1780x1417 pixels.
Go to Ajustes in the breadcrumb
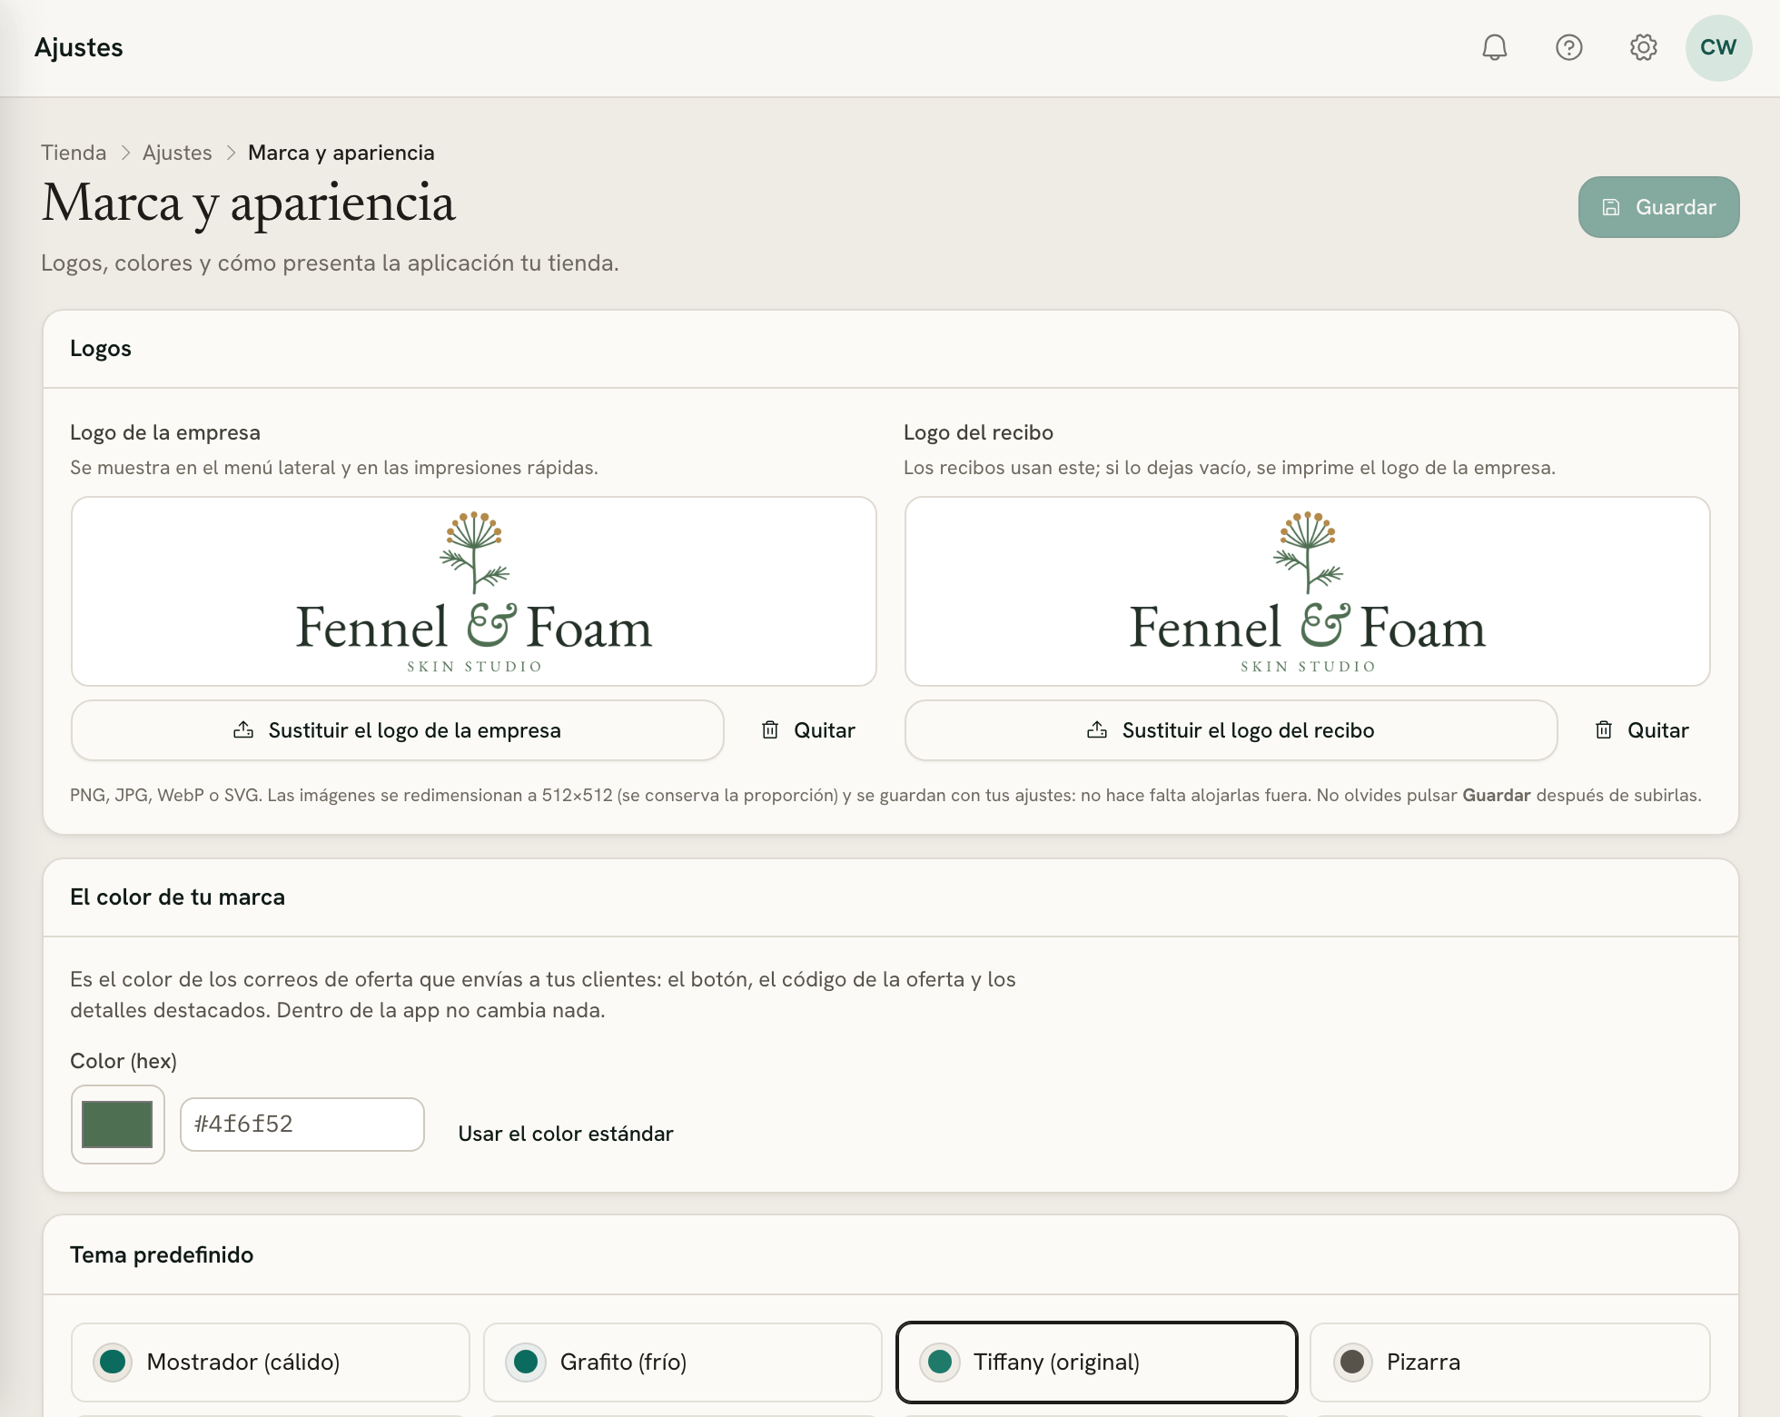coord(177,153)
